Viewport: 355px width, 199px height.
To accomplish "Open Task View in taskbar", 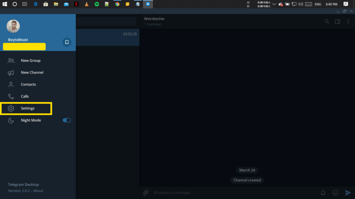I will [25, 4].
